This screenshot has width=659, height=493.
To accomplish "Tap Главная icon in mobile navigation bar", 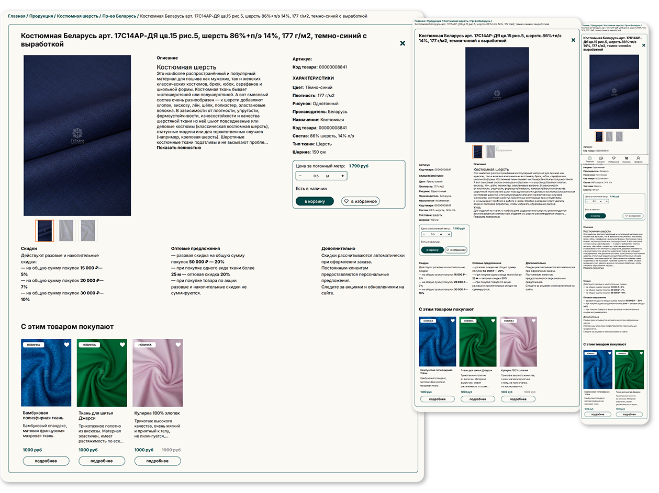I will pos(589,159).
